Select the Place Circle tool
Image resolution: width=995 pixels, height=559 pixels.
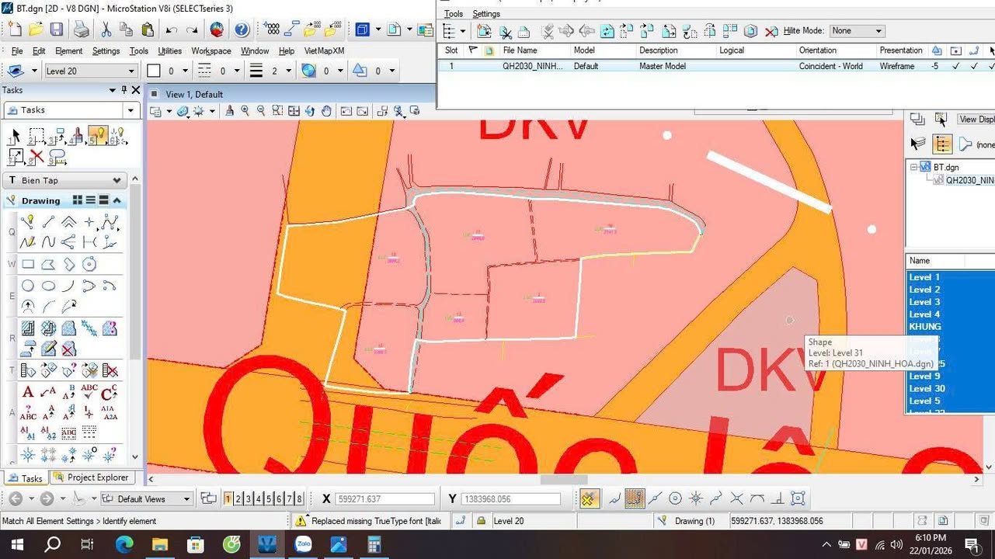click(28, 286)
